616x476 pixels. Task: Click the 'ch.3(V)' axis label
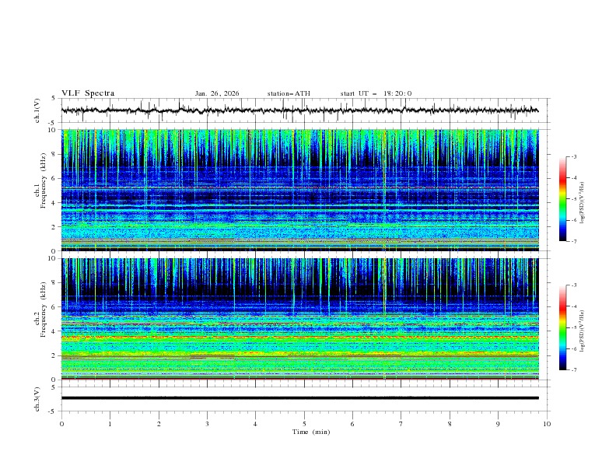pos(37,399)
